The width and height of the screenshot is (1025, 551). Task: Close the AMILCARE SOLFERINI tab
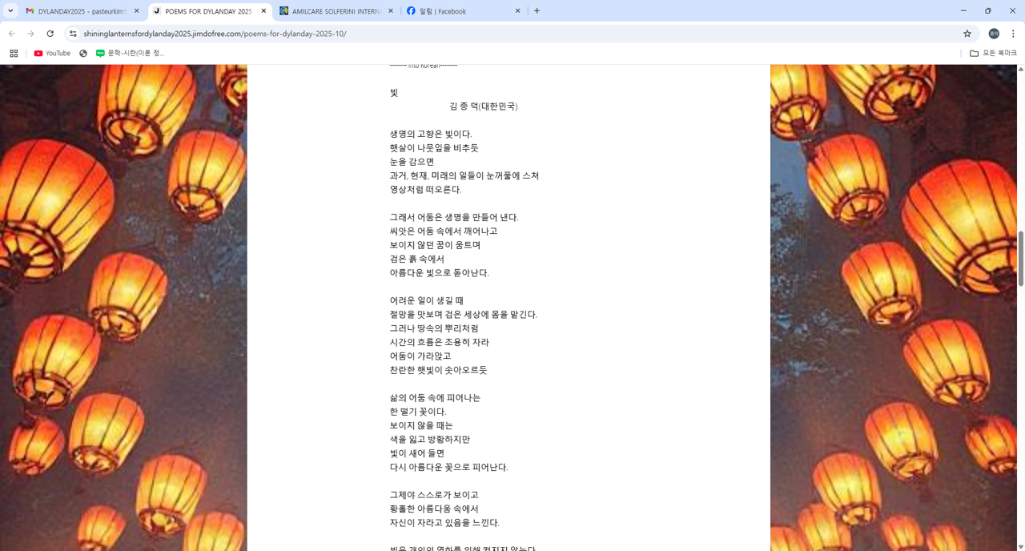click(x=391, y=11)
